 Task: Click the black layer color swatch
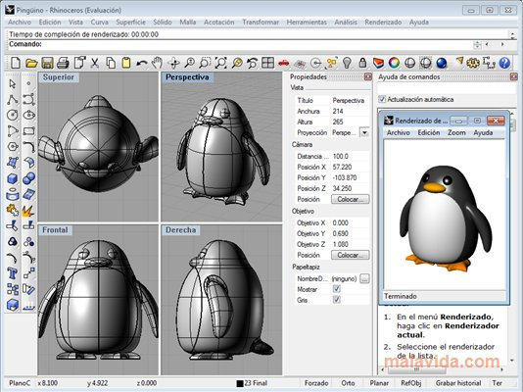(x=240, y=383)
